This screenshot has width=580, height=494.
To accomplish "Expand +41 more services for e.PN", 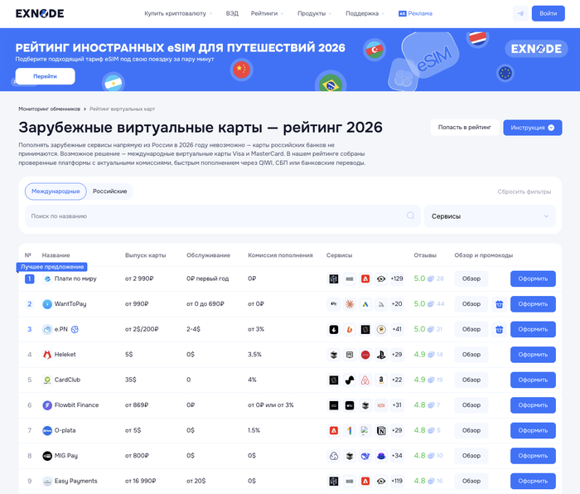I will 397,329.
